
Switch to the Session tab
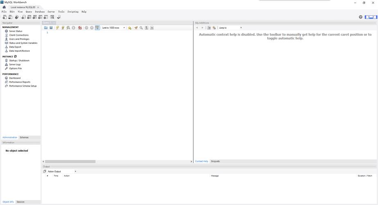[x=20, y=202]
